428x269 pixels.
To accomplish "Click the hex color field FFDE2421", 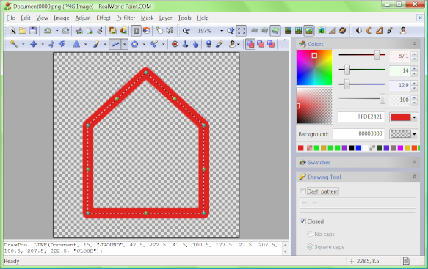I will coord(361,117).
